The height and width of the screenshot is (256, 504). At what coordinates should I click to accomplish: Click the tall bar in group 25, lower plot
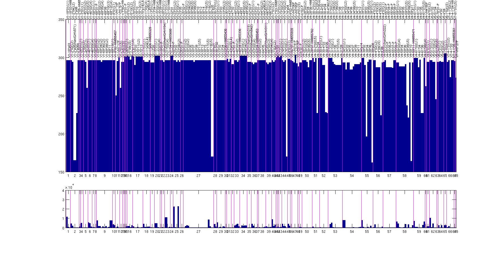click(178, 217)
